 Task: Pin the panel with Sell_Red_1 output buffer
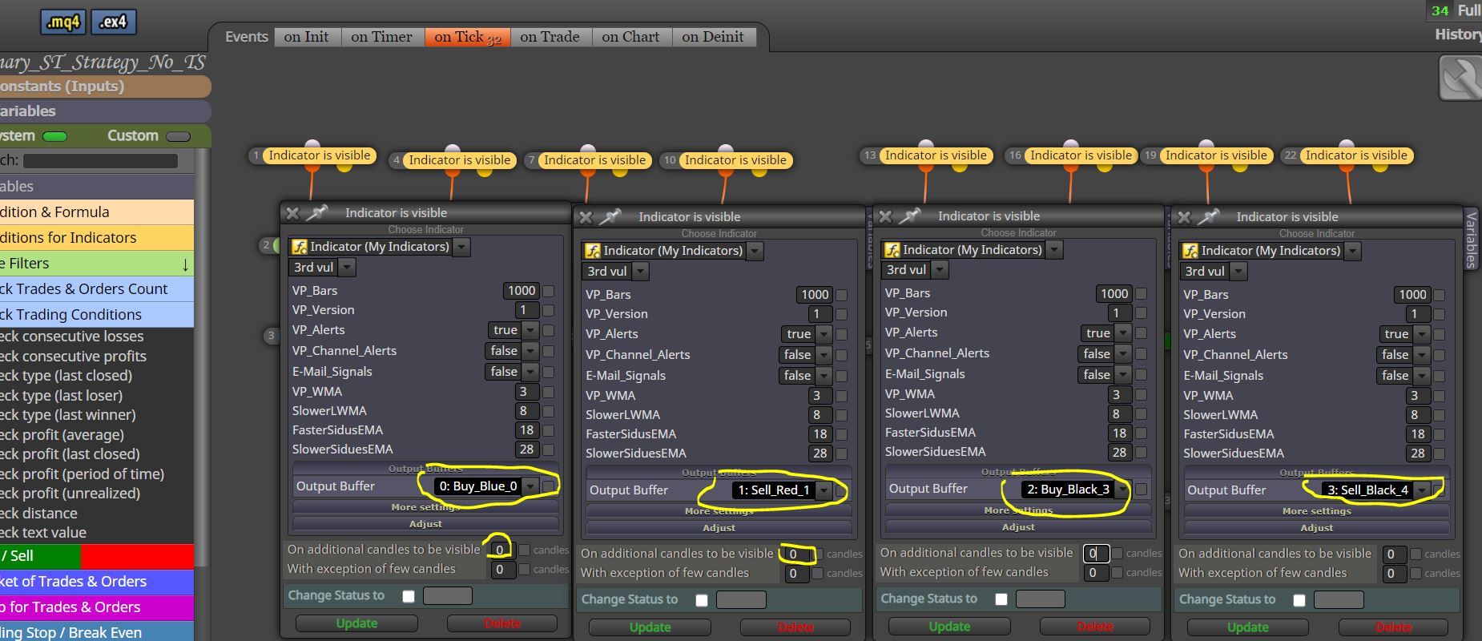[610, 216]
